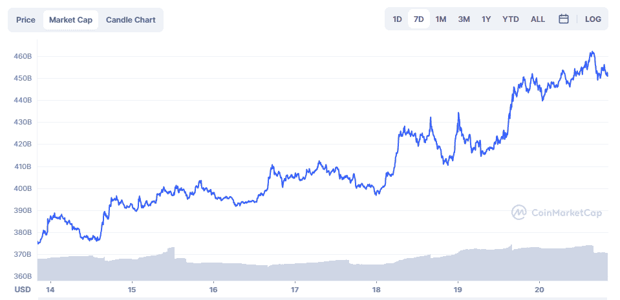Select the Market Cap tab
This screenshot has width=620, height=300.
70,20
